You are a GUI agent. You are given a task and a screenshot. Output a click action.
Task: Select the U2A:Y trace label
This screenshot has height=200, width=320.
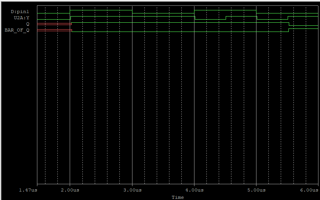pyautogui.click(x=22, y=18)
